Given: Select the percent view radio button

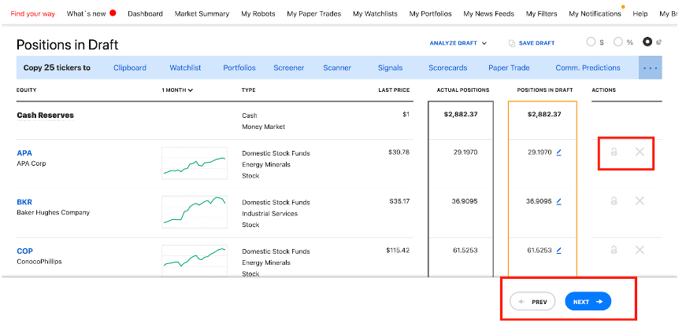Looking at the screenshot, I should pos(618,42).
